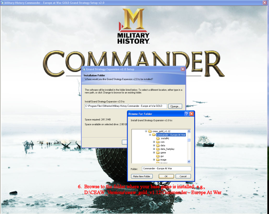Screen dimensions: 269x214
Task: Collapse the ceaw_gold_v1.12 tree node
Action: click(146, 131)
